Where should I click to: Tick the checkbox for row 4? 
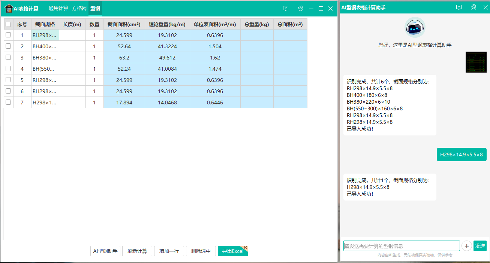click(8, 69)
